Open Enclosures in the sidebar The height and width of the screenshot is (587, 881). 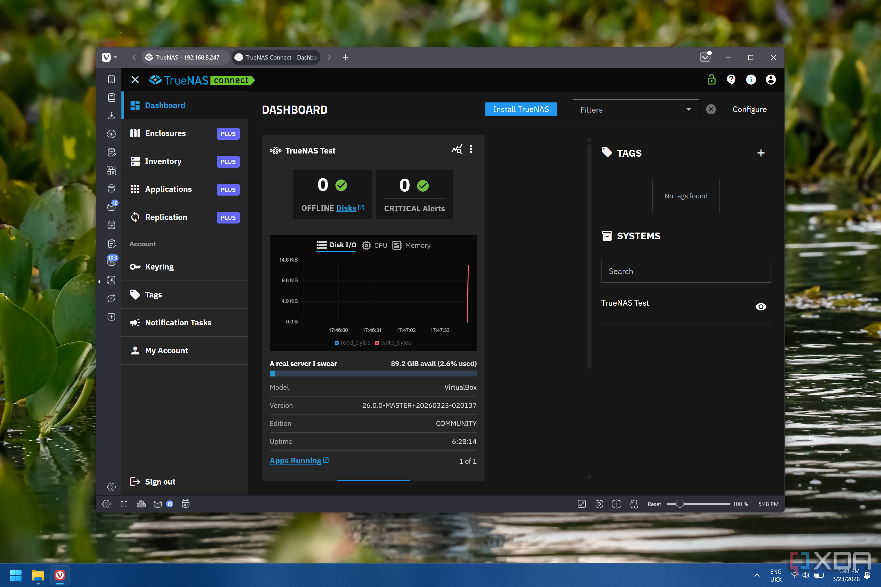tap(184, 133)
